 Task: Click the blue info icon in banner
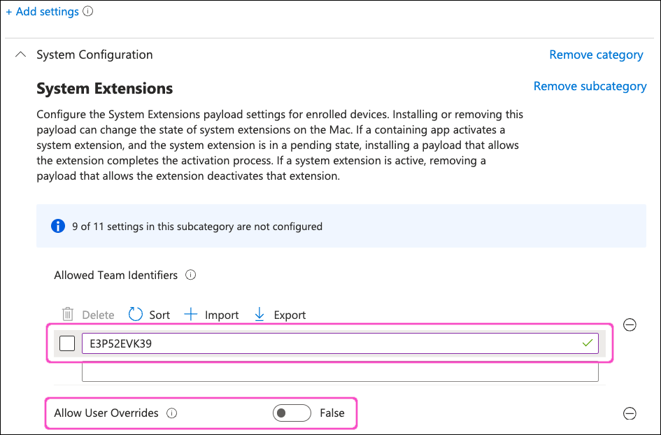coord(58,226)
